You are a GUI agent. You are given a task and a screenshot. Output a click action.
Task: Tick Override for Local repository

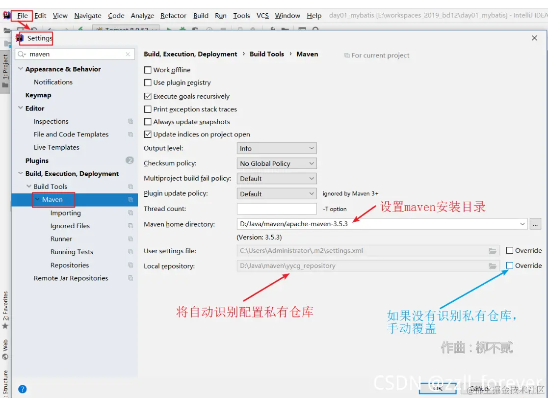pos(510,265)
